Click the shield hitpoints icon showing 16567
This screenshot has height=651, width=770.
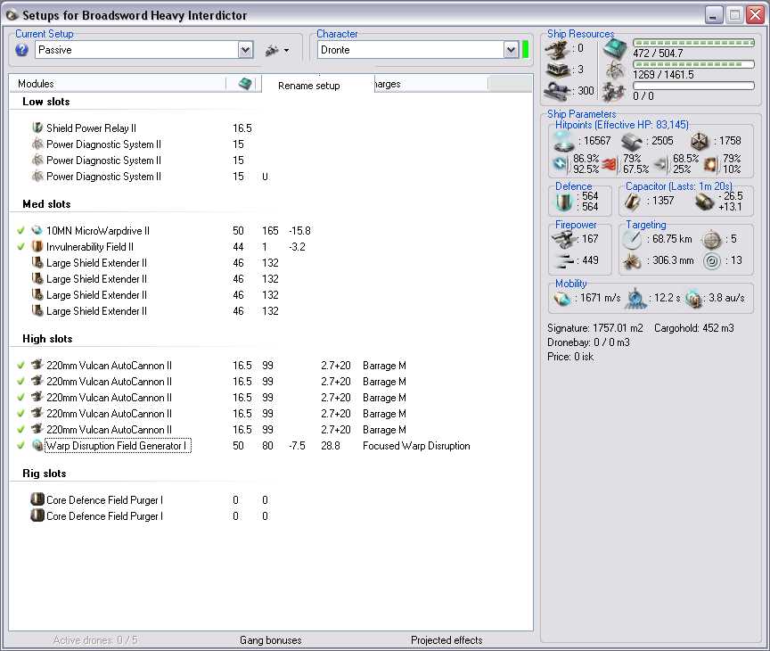564,141
